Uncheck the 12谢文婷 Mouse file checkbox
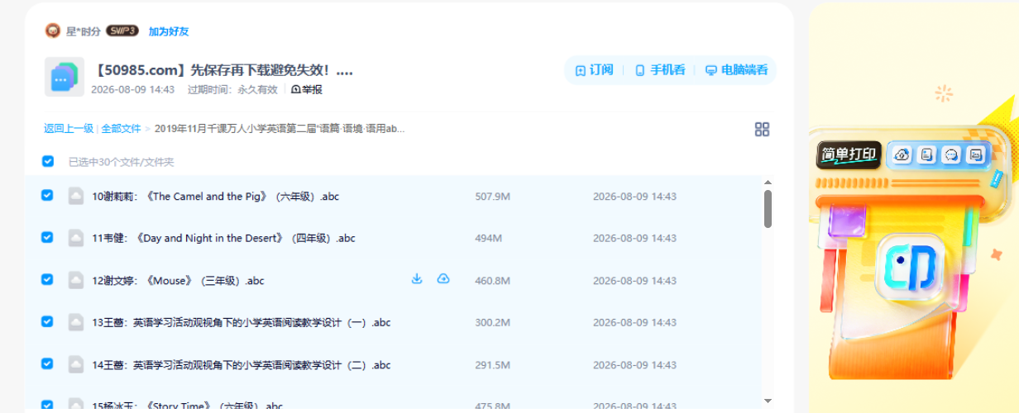This screenshot has width=1019, height=413. pyautogui.click(x=47, y=279)
